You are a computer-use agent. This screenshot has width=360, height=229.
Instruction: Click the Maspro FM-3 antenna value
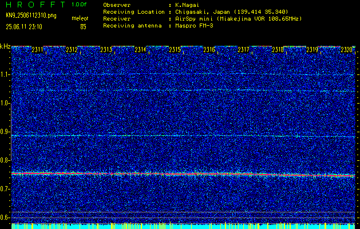click(194, 26)
